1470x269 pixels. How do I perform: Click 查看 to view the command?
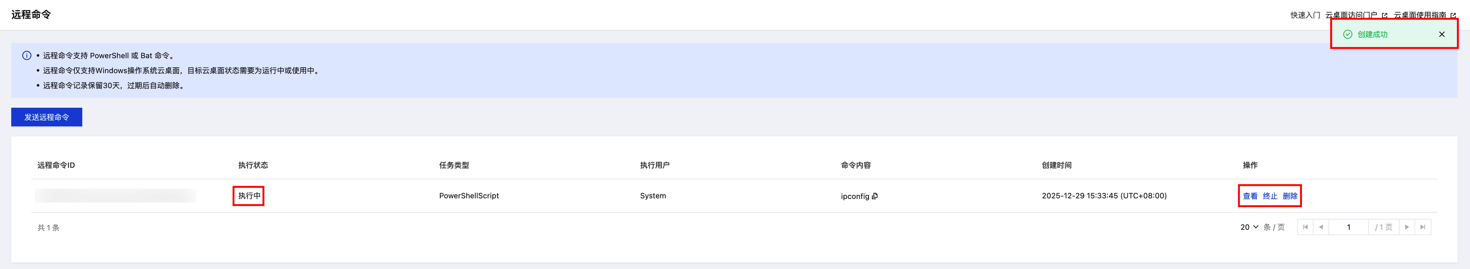coord(1250,196)
